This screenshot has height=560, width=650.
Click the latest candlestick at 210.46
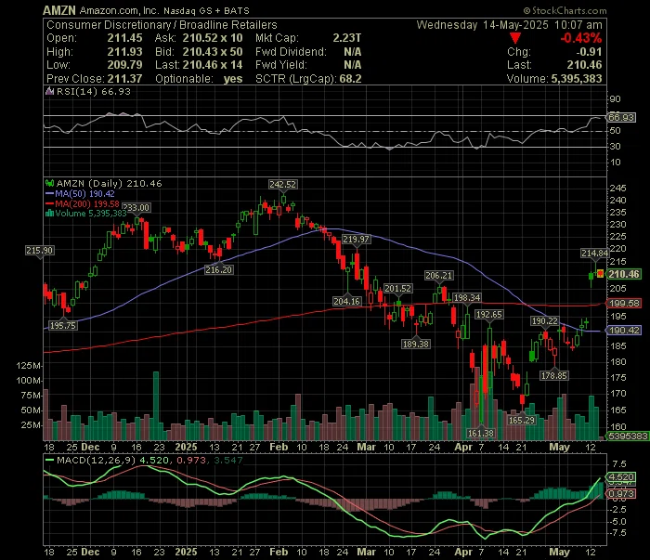[x=600, y=274]
